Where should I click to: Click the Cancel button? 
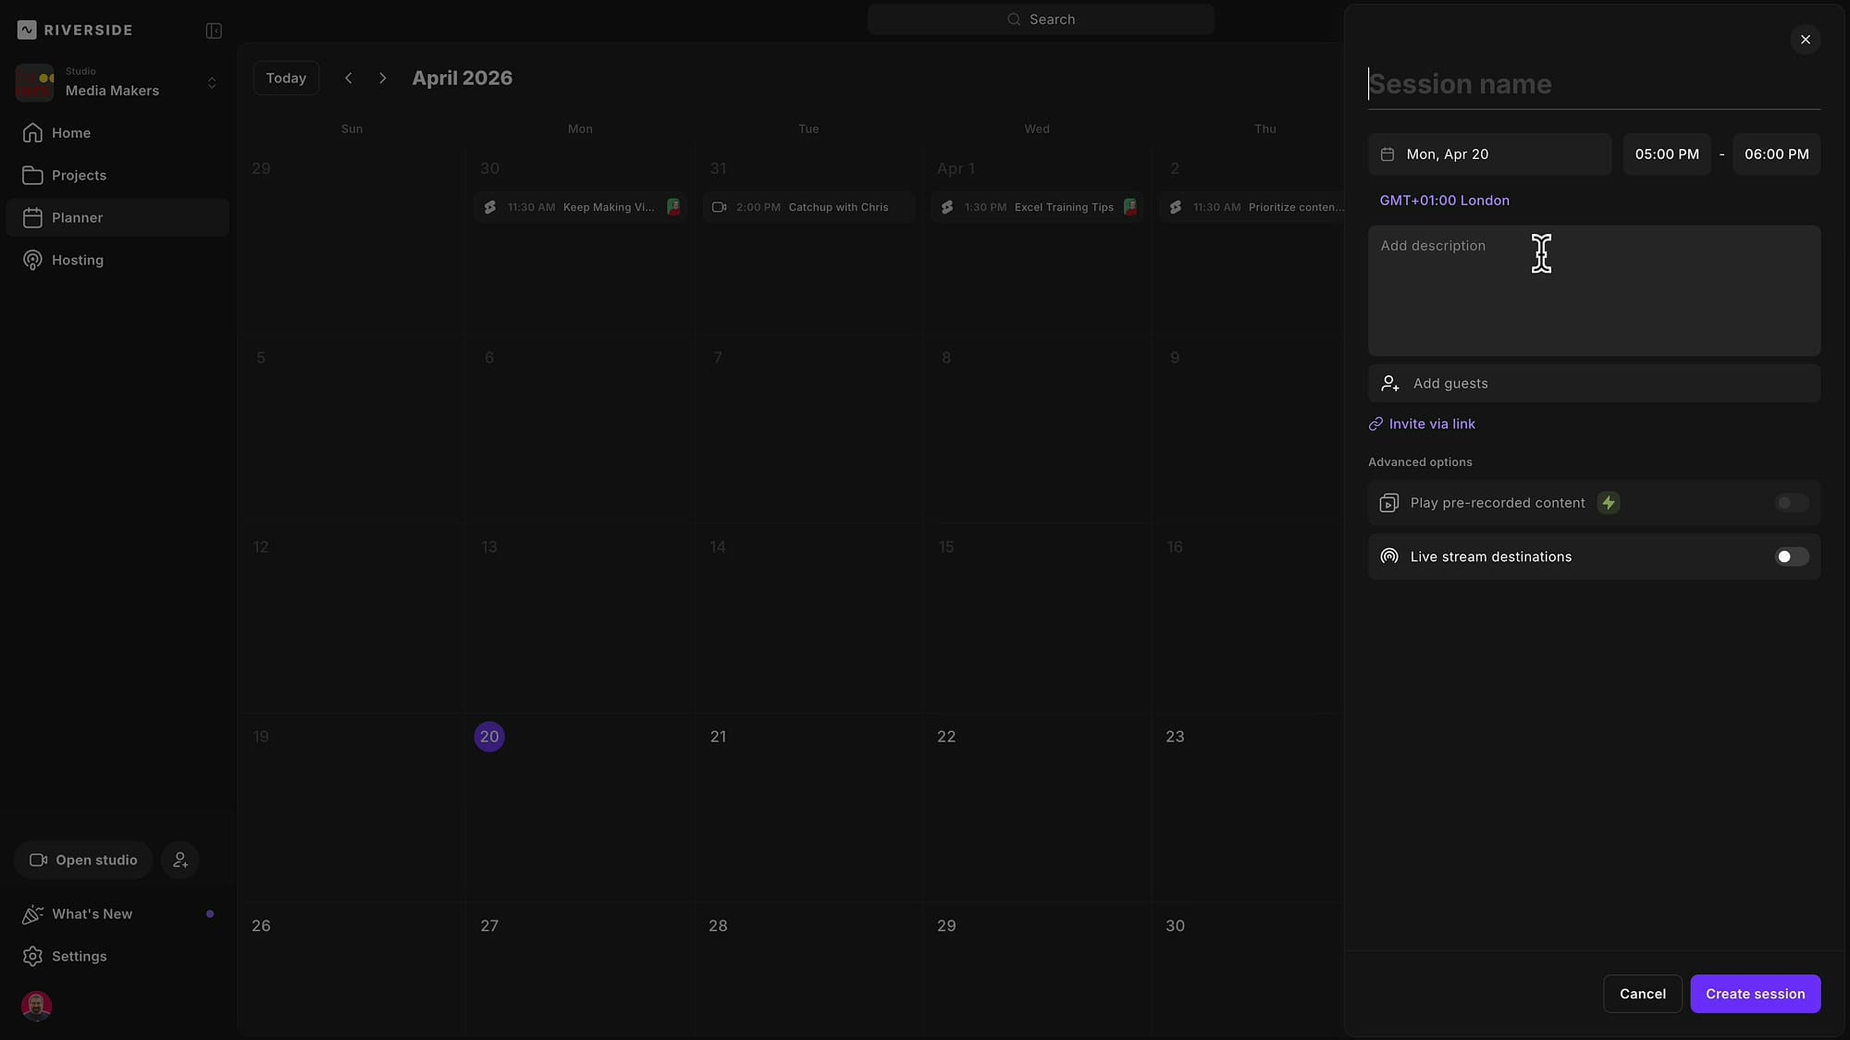tap(1642, 994)
